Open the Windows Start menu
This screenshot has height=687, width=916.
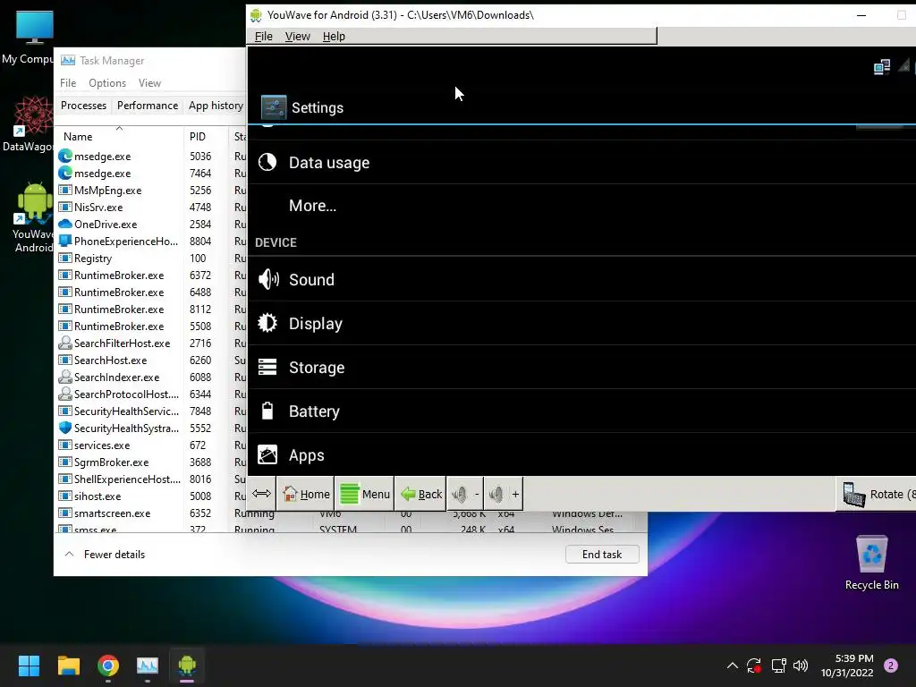click(x=29, y=666)
